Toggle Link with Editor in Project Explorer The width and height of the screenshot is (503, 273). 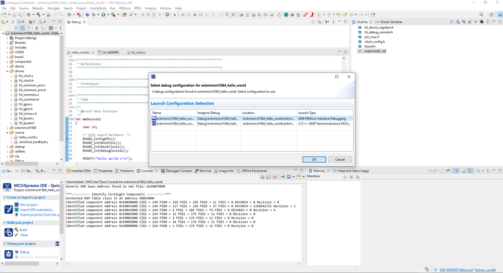click(23, 28)
